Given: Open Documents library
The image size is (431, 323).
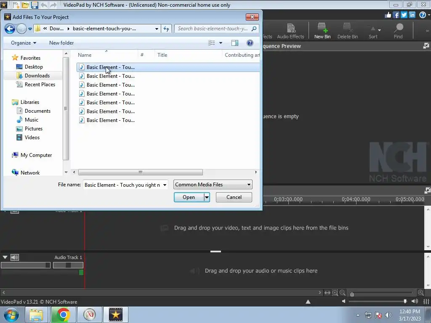Looking at the screenshot, I should pyautogui.click(x=37, y=111).
